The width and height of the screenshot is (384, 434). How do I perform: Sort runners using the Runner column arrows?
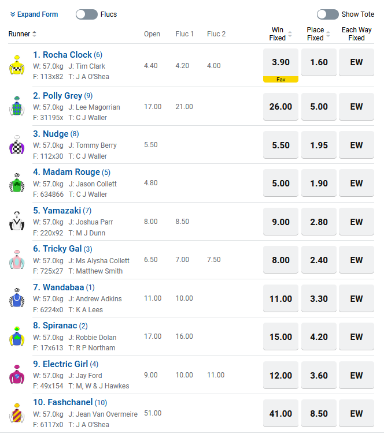[34, 34]
